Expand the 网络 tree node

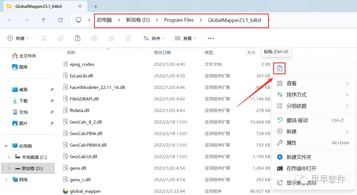click(x=6, y=179)
